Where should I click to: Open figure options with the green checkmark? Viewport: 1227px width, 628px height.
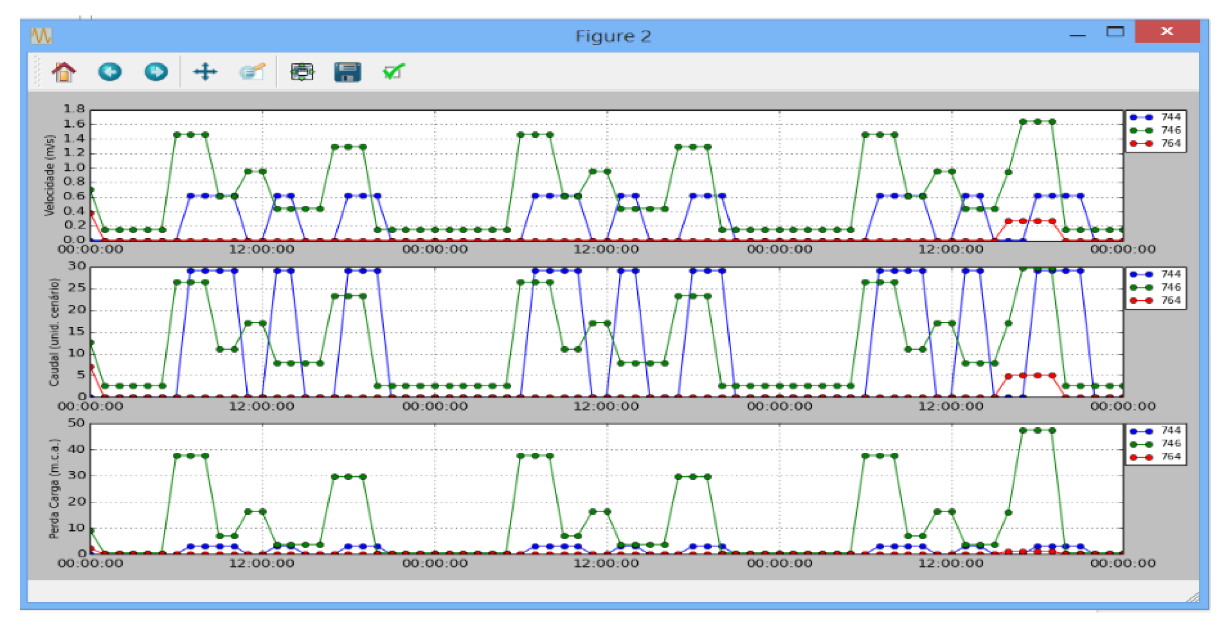tap(394, 72)
